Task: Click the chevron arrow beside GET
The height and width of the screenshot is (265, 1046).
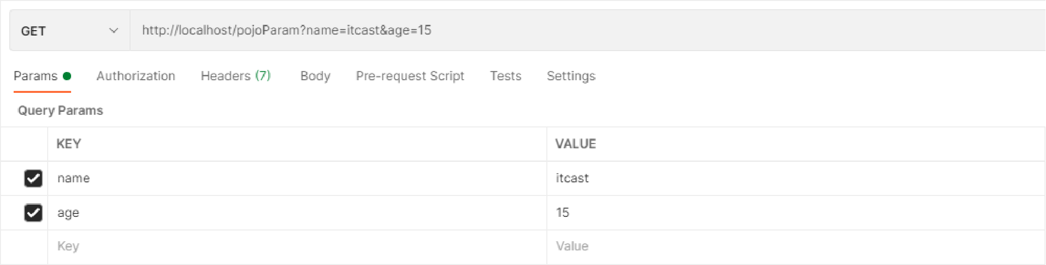Action: (x=113, y=31)
